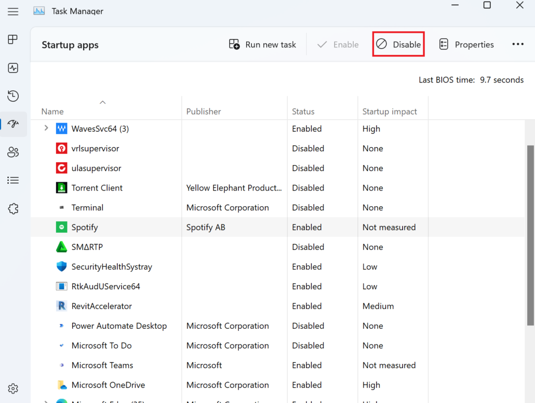Open App history page in sidebar

pyautogui.click(x=13, y=96)
